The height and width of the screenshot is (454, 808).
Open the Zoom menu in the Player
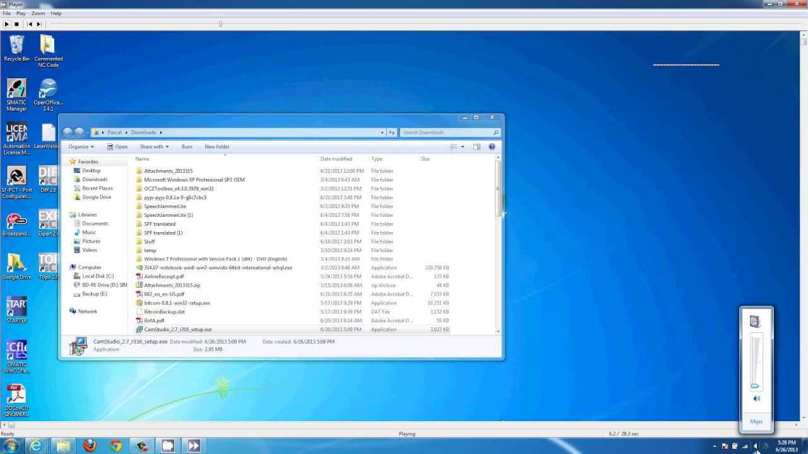click(x=38, y=13)
